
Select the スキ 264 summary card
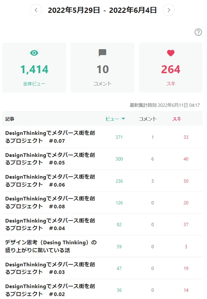(171, 68)
